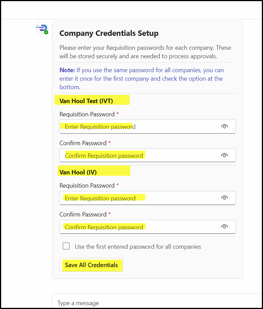Enable 'Use the first entered password' checkbox

pos(66,246)
